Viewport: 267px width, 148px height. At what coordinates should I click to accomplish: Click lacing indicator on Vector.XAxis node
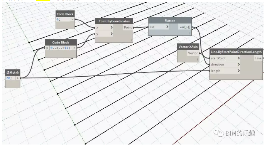197,59
